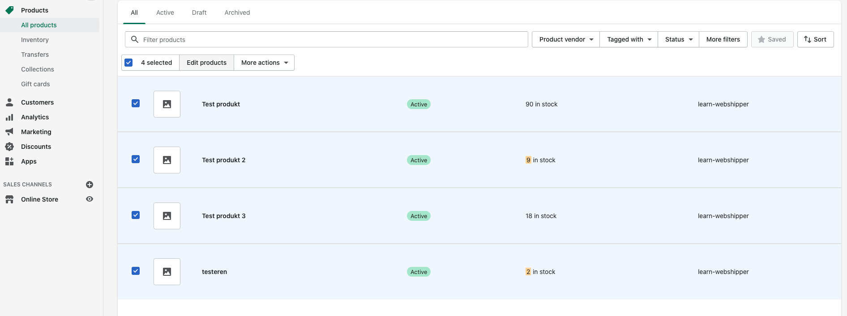View online store via the eye icon
Viewport: 847px width, 316px height.
[90, 199]
